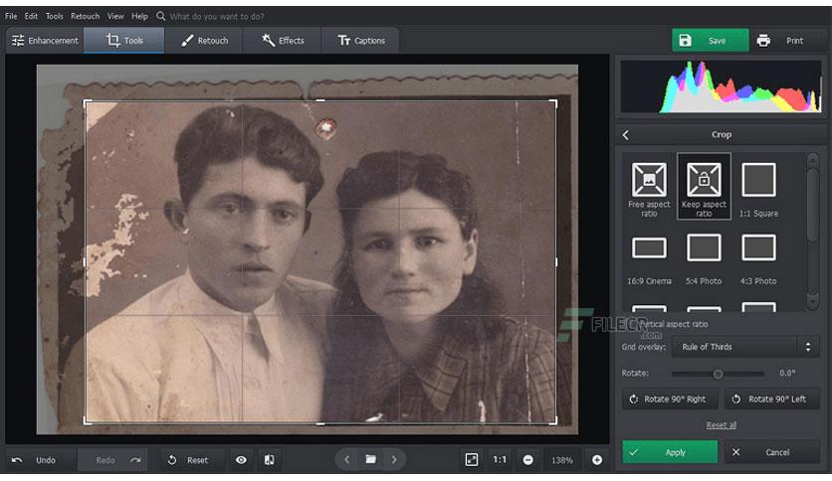Adjust the Rotate slider handle
The image size is (832, 481).
(x=718, y=374)
